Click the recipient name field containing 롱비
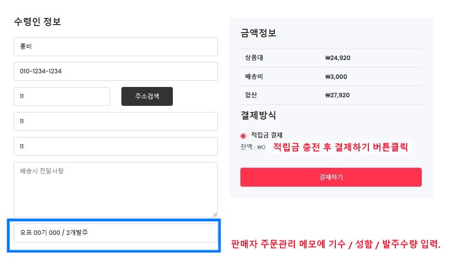 115,47
